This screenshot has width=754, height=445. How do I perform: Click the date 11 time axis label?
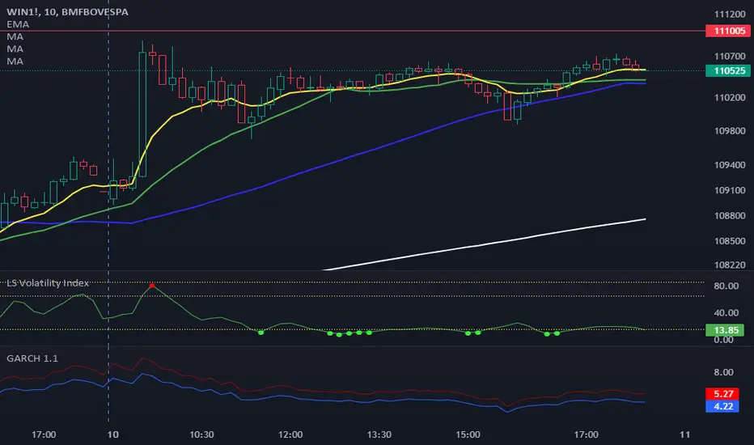point(684,435)
